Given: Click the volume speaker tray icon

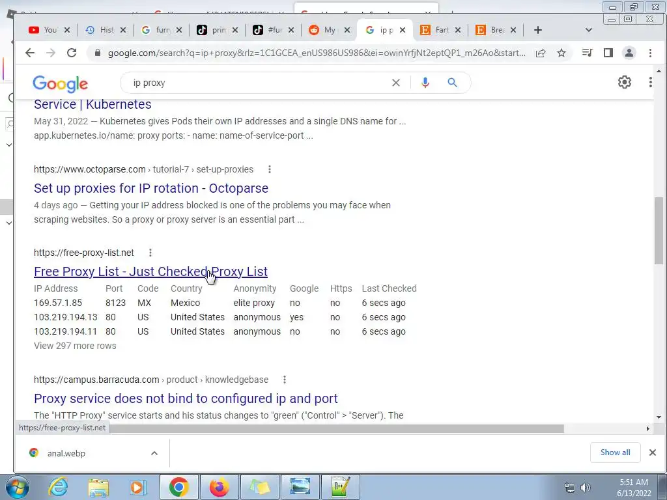Looking at the screenshot, I should pyautogui.click(x=586, y=487).
